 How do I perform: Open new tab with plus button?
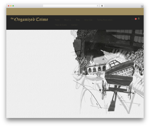point(142,7)
